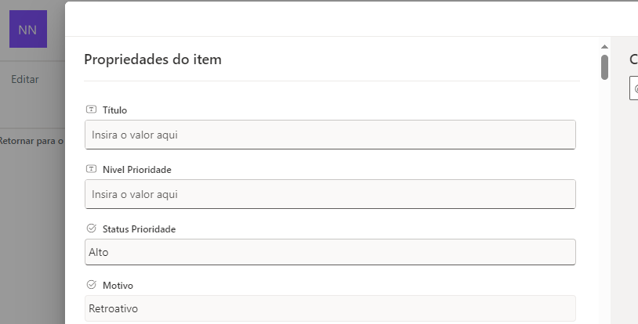Click the Título field label
Image resolution: width=638 pixels, height=324 pixels.
[114, 110]
